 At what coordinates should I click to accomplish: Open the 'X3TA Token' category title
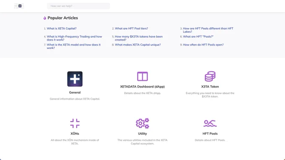pos(210,87)
